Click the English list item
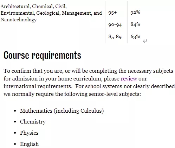This screenshot has width=175, height=148. 29,144
